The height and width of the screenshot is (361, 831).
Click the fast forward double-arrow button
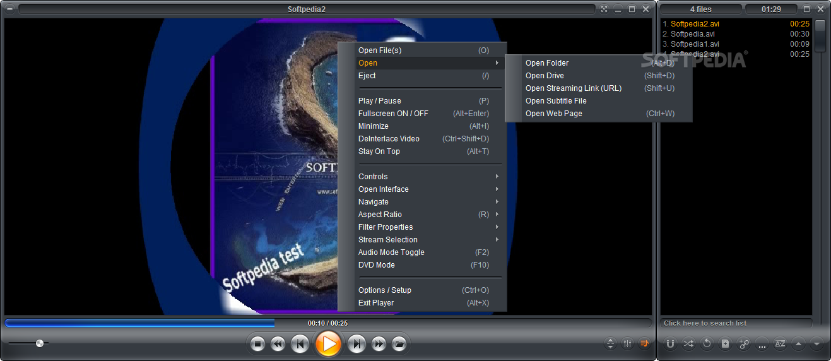click(x=379, y=344)
